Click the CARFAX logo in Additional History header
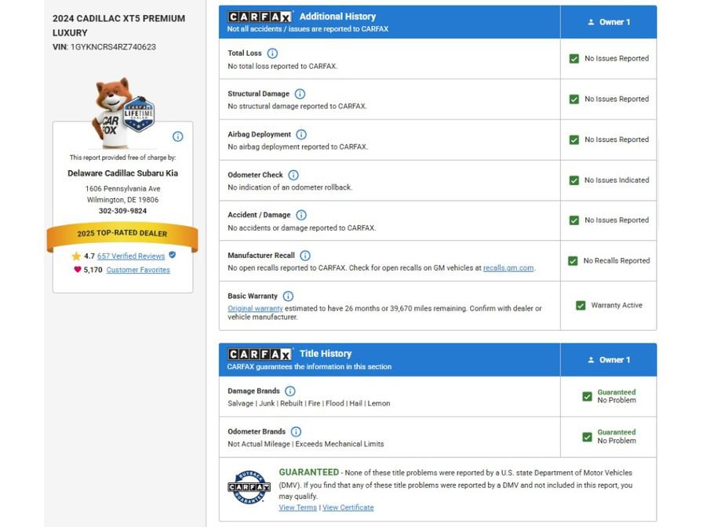The width and height of the screenshot is (703, 527). point(260,17)
